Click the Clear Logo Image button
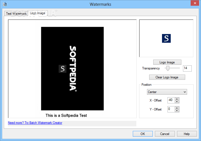Viewport: 201px width, 141px height. pos(167,77)
